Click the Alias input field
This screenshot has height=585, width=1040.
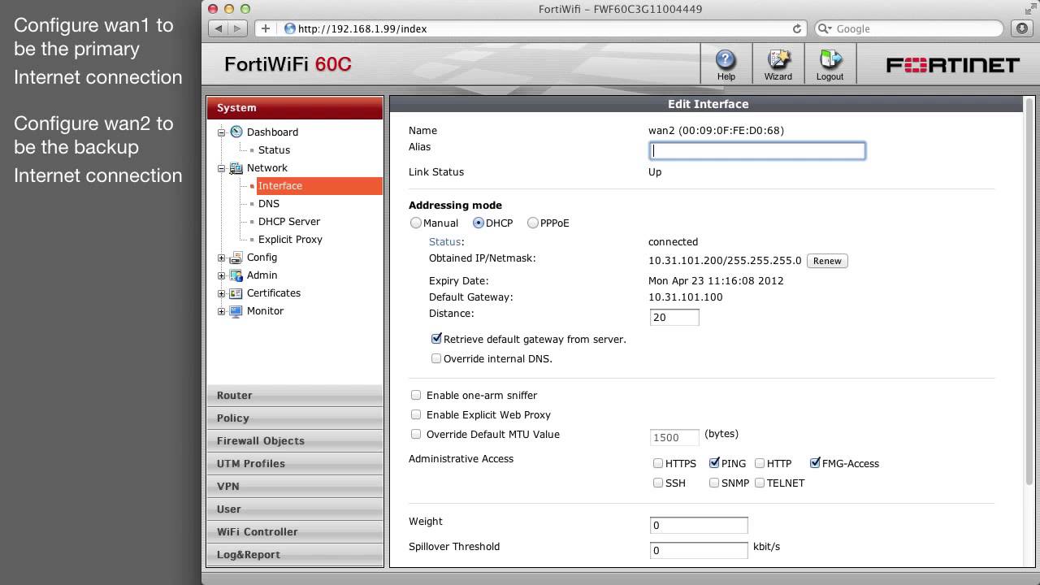click(x=757, y=150)
